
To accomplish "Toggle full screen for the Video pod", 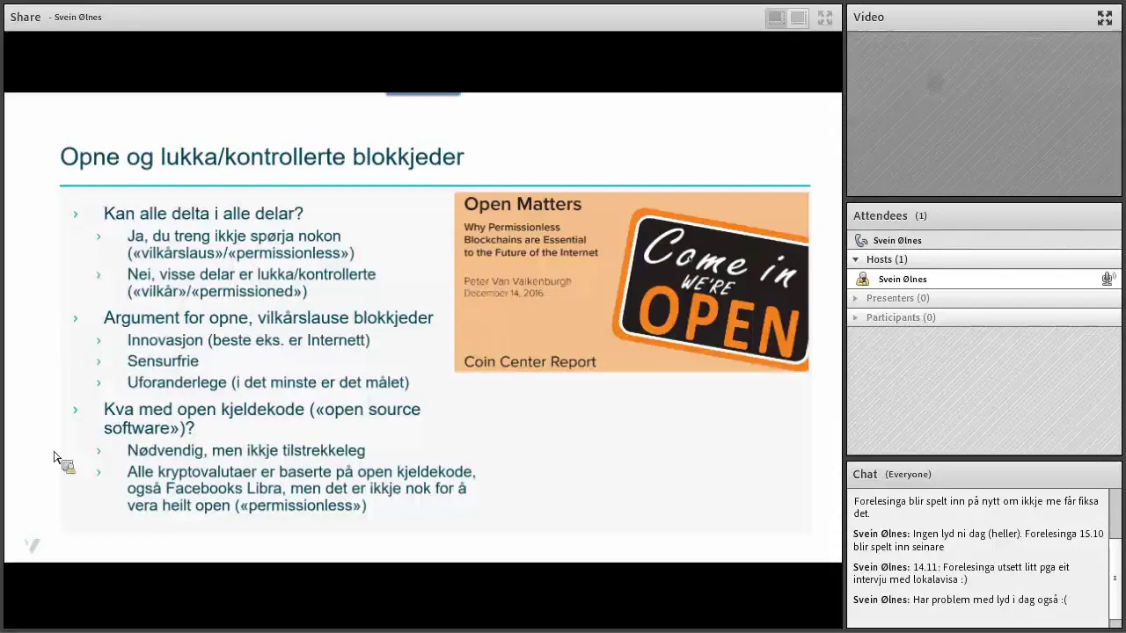I will pyautogui.click(x=1105, y=18).
